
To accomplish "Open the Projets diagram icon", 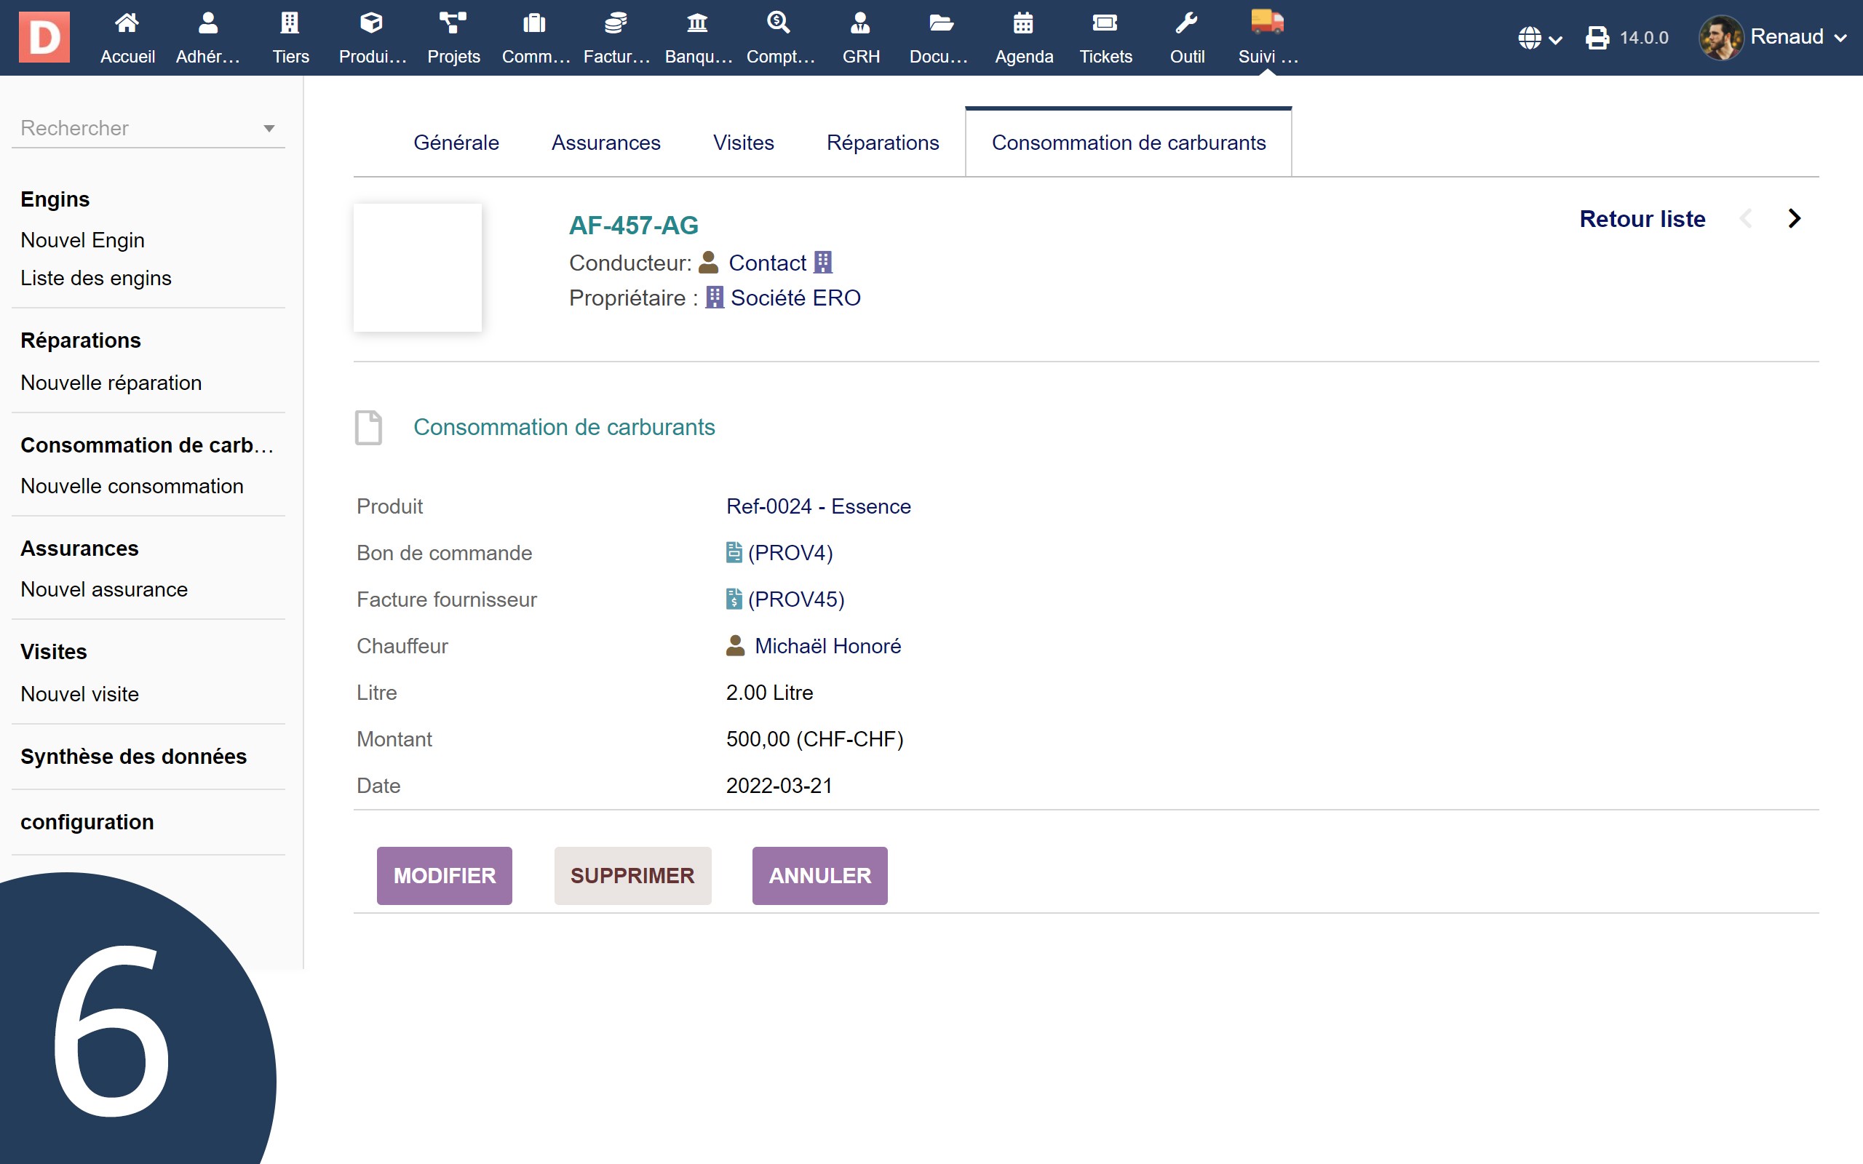I will (x=453, y=23).
